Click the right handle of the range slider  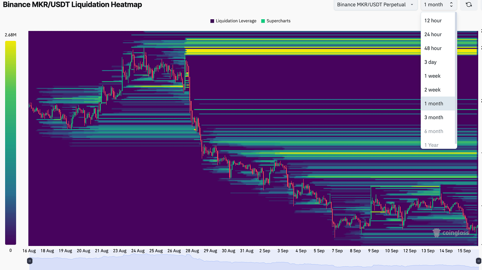[x=478, y=261]
